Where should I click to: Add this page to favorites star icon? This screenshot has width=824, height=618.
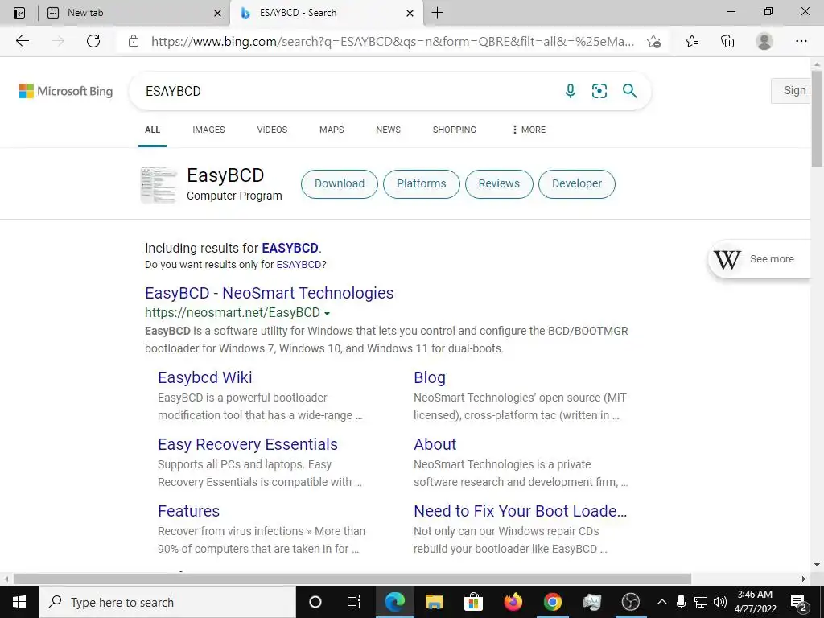click(653, 41)
